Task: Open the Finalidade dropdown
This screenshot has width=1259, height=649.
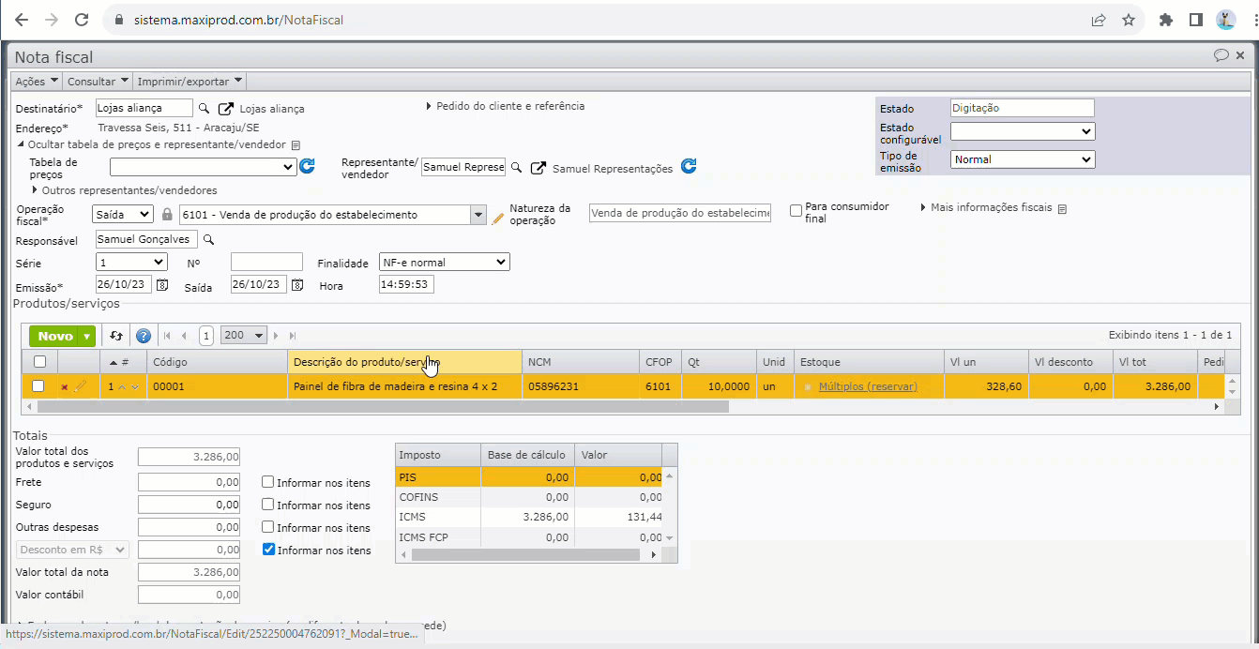Action: pyautogui.click(x=444, y=263)
